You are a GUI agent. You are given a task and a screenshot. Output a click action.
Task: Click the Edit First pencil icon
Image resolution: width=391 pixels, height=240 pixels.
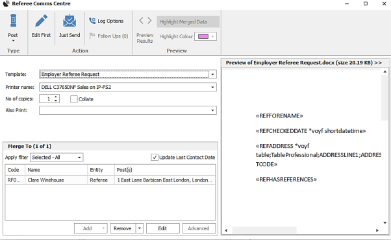pos(41,20)
